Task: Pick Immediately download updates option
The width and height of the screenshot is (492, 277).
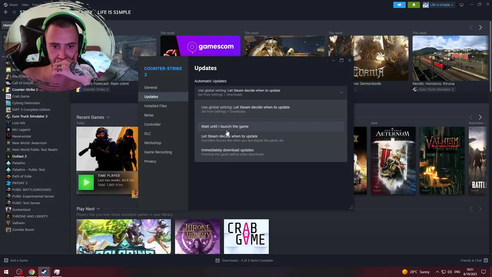Action: click(271, 152)
